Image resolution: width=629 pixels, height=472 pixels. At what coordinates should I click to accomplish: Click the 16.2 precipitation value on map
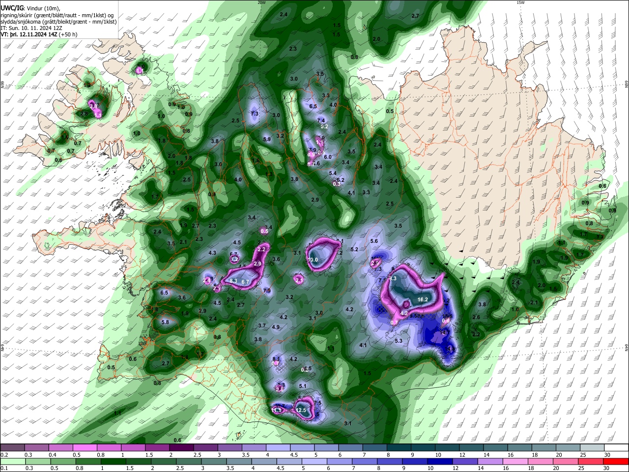pyautogui.click(x=423, y=299)
